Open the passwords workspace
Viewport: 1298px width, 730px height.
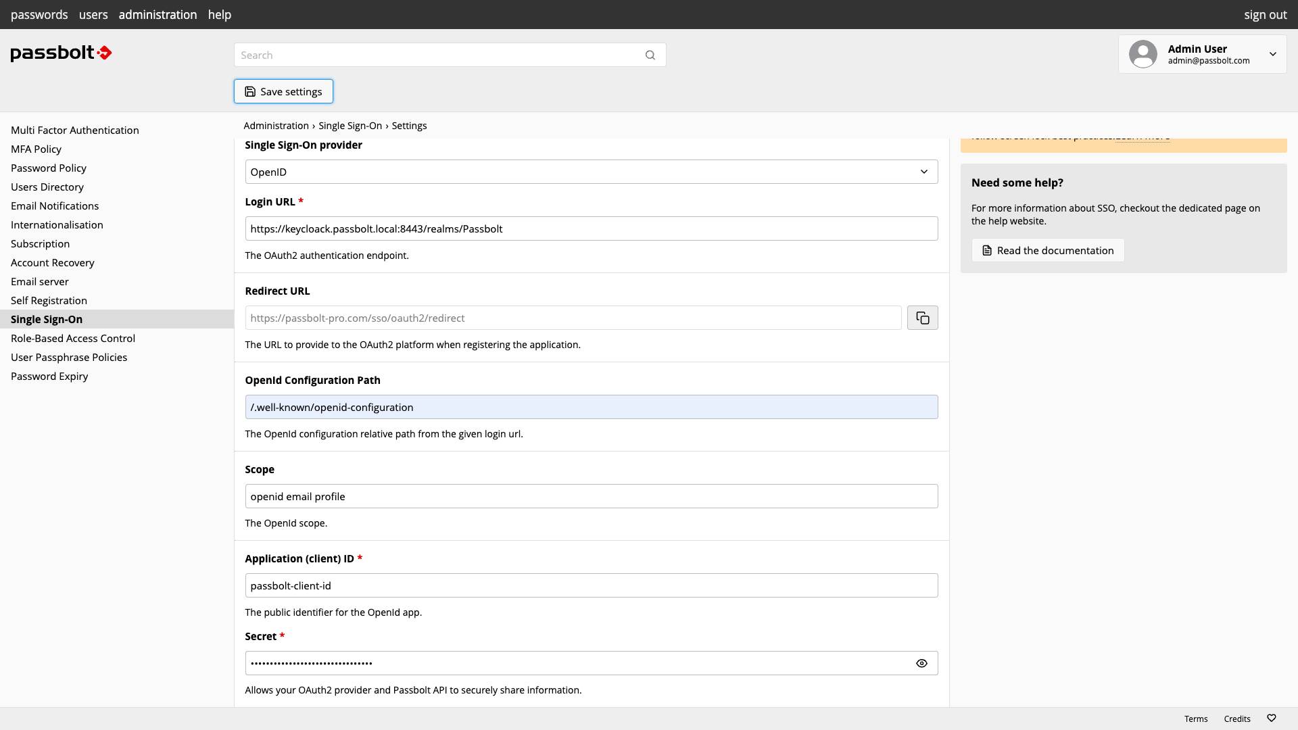[x=39, y=14]
